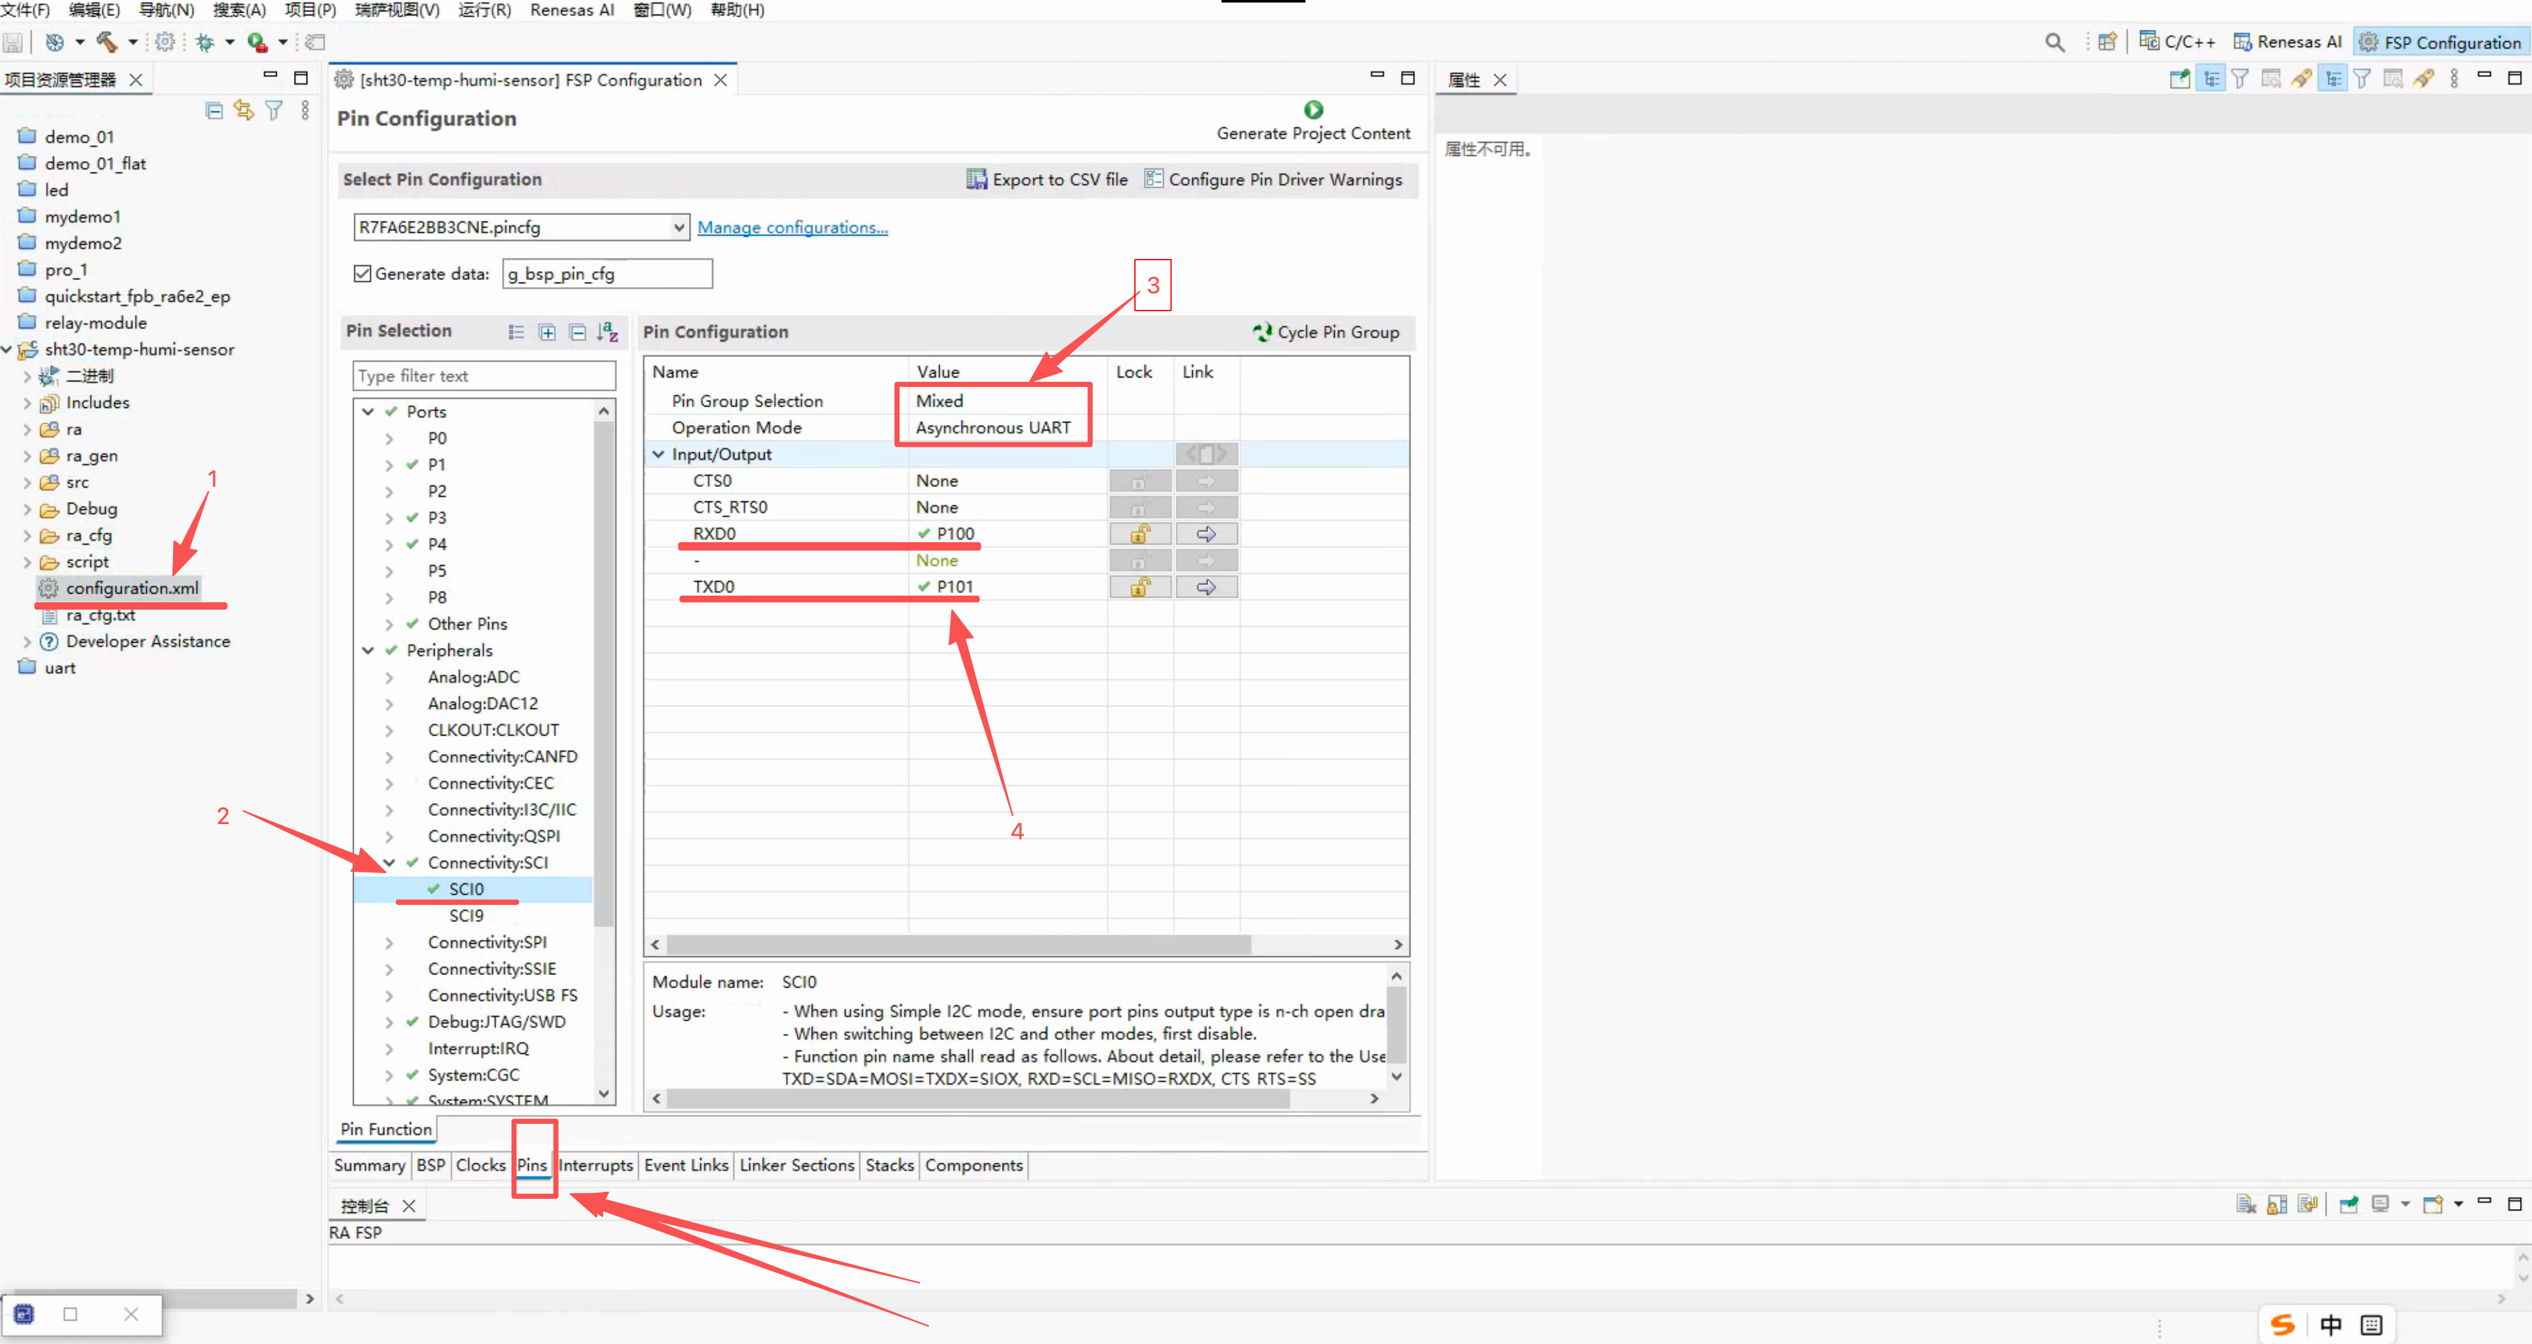Image resolution: width=2532 pixels, height=1344 pixels.
Task: Switch to the Stacks tab
Action: [889, 1165]
